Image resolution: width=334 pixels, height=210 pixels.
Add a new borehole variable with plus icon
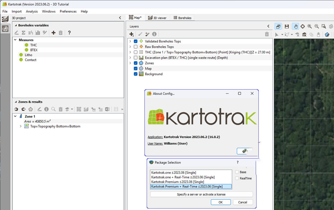pos(54,33)
